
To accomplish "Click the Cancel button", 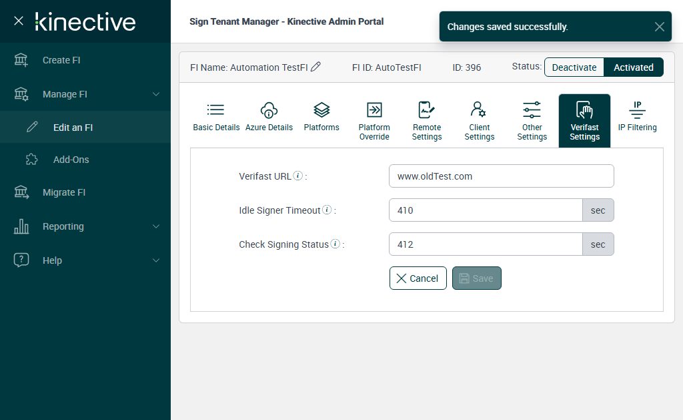I will click(418, 278).
